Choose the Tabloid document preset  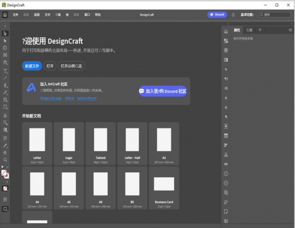pyautogui.click(x=100, y=144)
